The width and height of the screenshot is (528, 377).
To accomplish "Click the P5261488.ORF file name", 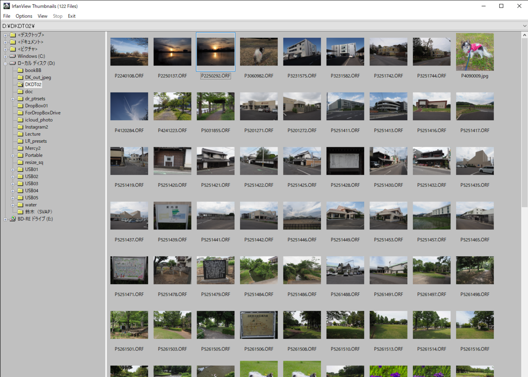I will pos(345,295).
